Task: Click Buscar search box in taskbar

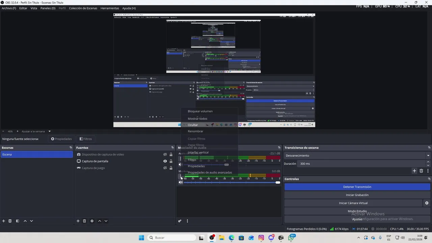Action: (171, 238)
